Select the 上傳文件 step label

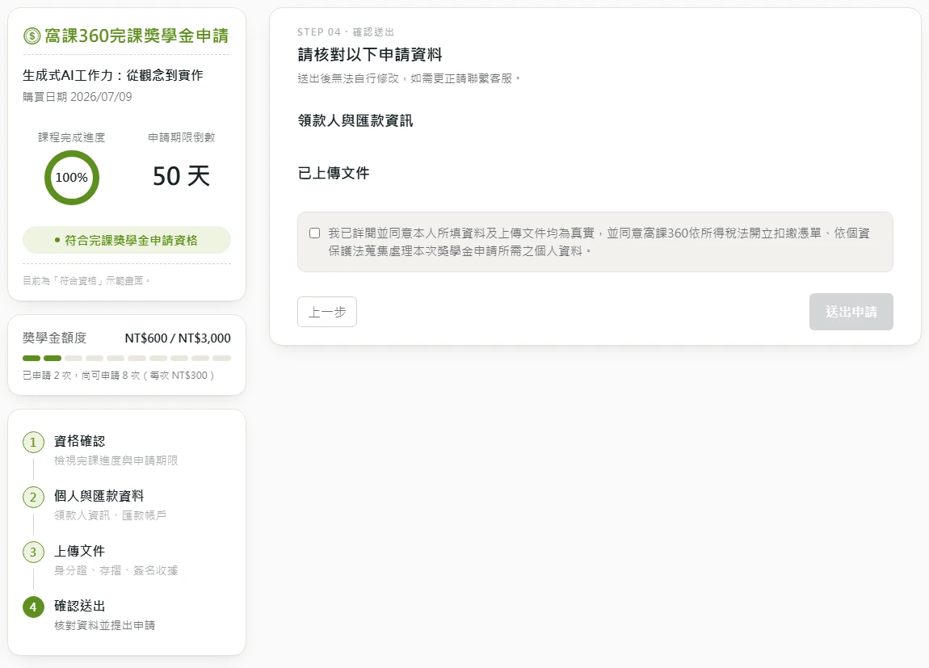tap(79, 552)
